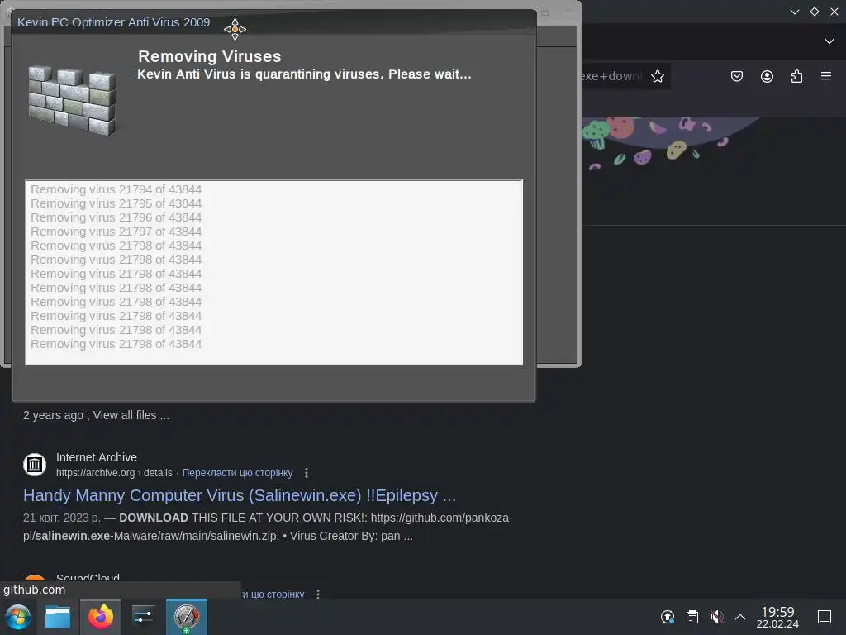Viewport: 846px width, 635px height.
Task: Select line 'Removing virus 21795 of 43844'
Action: click(x=116, y=203)
